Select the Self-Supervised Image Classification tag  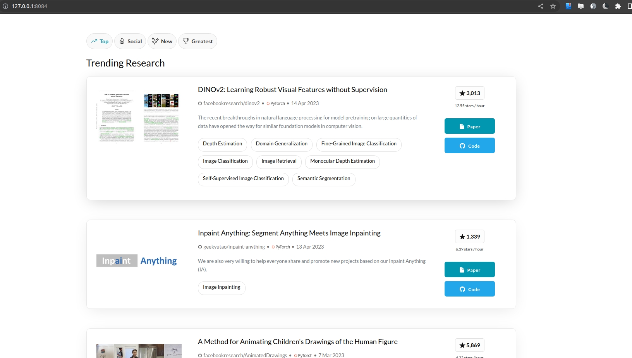pos(243,179)
